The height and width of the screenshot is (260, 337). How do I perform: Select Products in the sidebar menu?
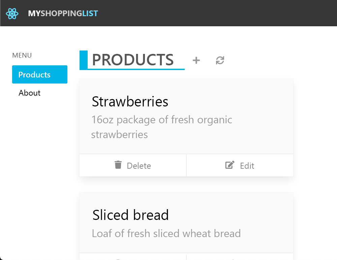pyautogui.click(x=39, y=74)
